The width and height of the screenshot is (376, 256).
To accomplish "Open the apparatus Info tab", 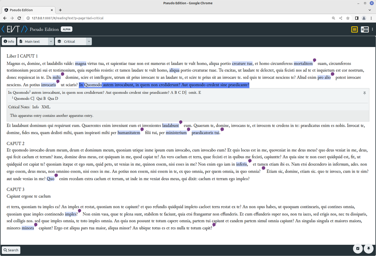I will (35, 107).
